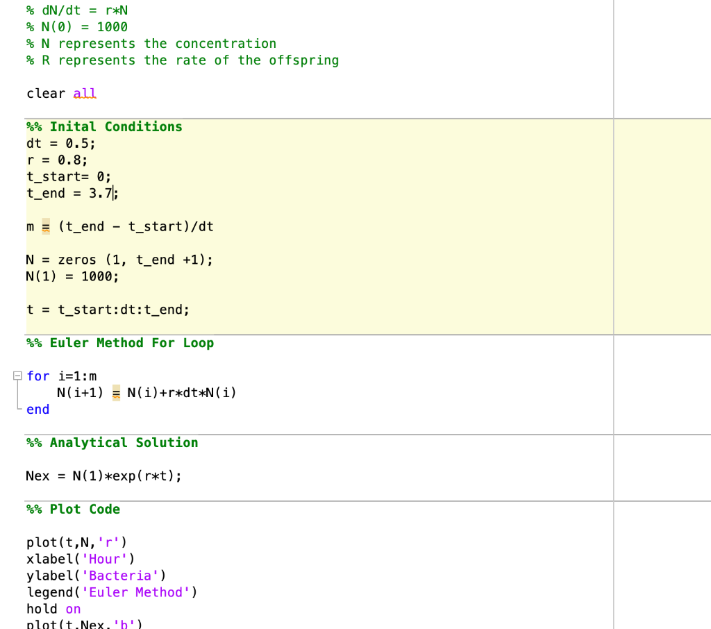Click the highlighted equals sign after m
The height and width of the screenshot is (629, 711).
(x=46, y=226)
